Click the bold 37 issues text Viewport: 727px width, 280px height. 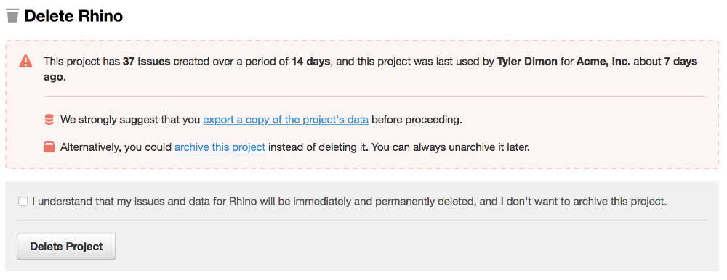click(x=147, y=62)
